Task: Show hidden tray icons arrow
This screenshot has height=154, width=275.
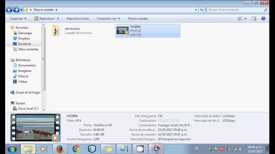Action: tap(203, 149)
